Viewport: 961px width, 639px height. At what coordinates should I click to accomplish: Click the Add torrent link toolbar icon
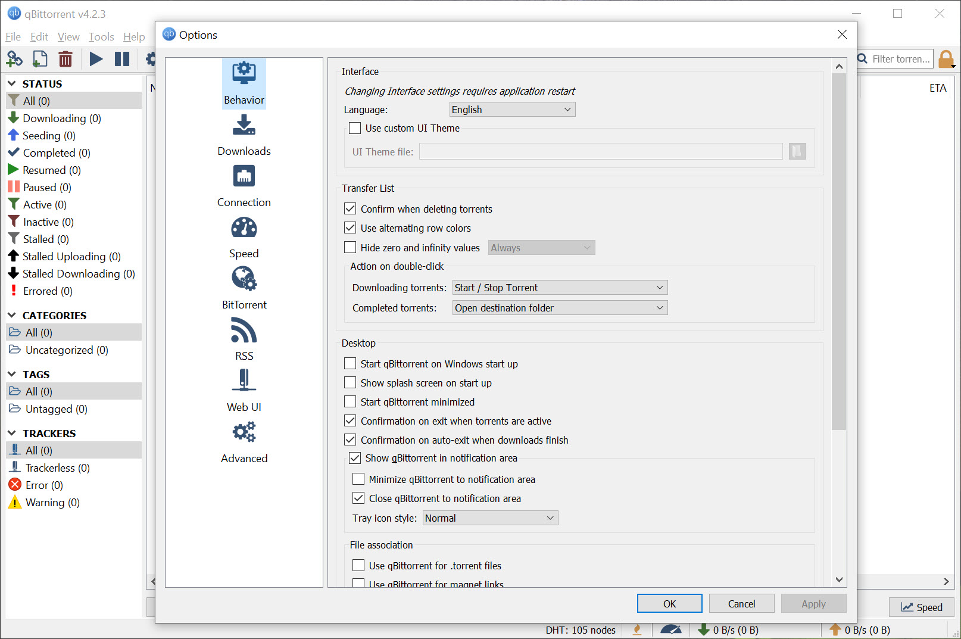14,59
